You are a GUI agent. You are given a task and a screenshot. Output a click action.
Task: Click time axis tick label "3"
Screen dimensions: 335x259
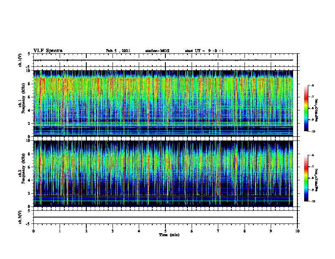coord(113,231)
